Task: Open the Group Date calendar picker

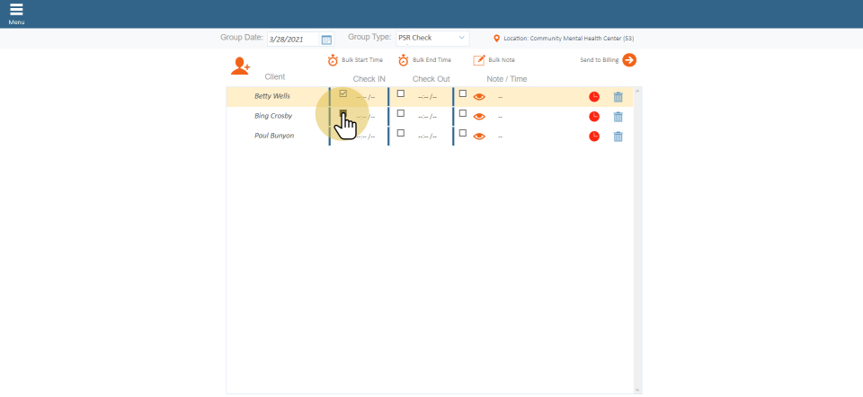Action: [x=326, y=40]
